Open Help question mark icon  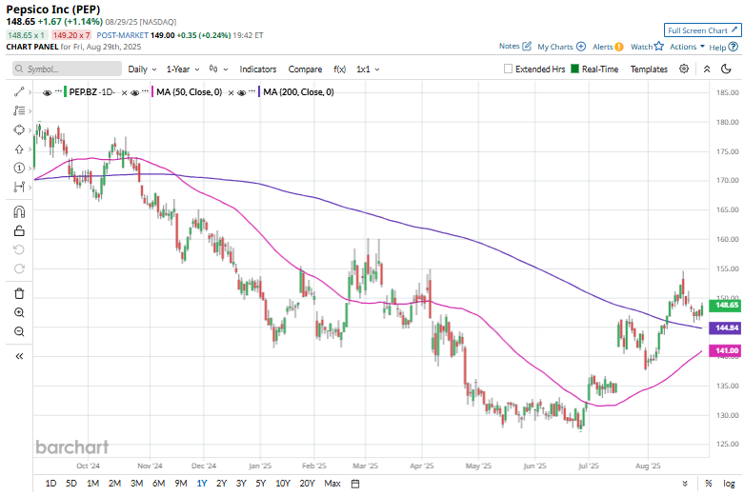[734, 47]
